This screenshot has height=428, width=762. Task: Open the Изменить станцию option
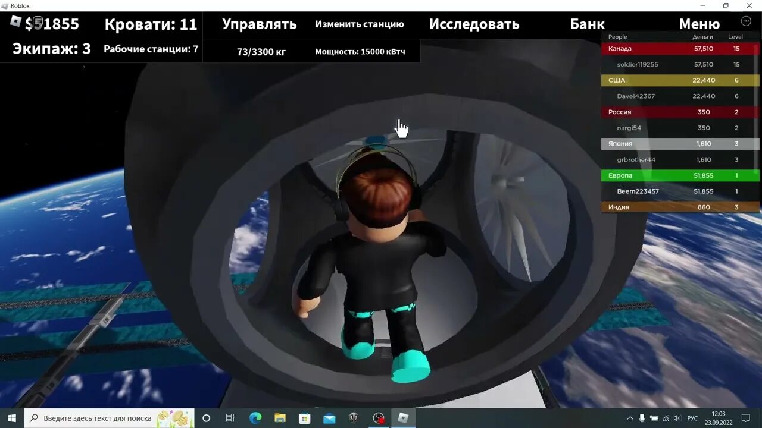360,24
